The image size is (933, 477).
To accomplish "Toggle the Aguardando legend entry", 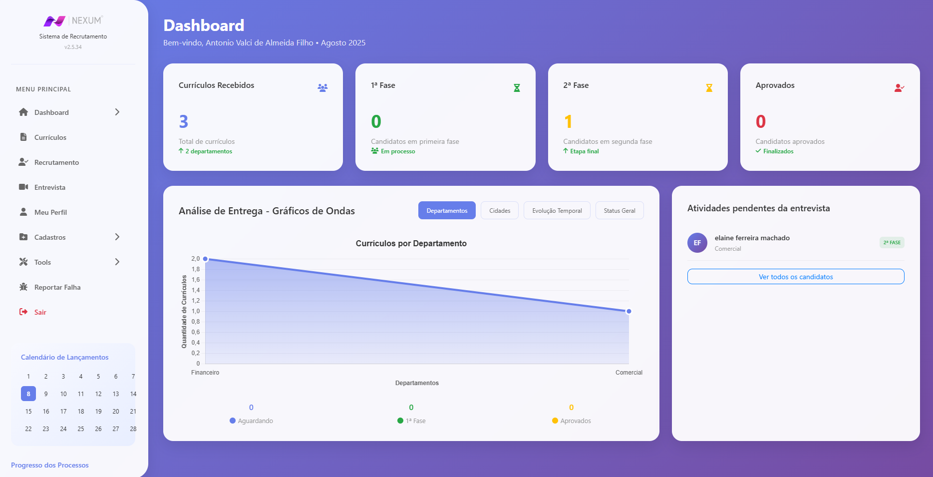I will (x=252, y=421).
